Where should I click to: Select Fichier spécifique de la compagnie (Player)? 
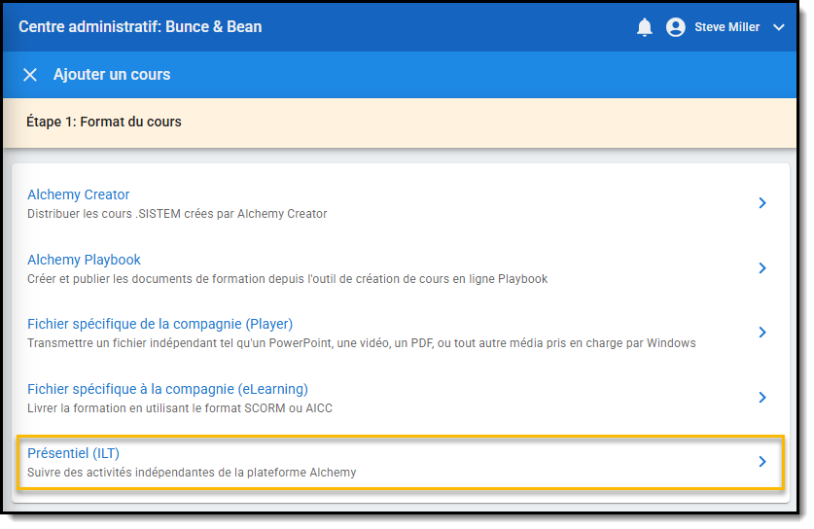click(x=159, y=324)
